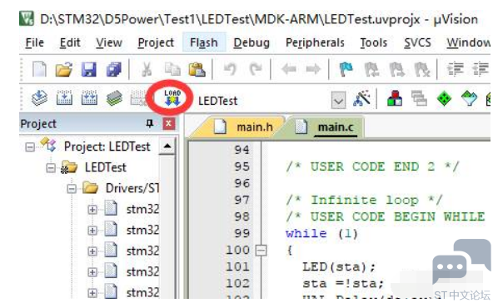Open Manage Run-Time Environment green diamond icon

pos(444,98)
